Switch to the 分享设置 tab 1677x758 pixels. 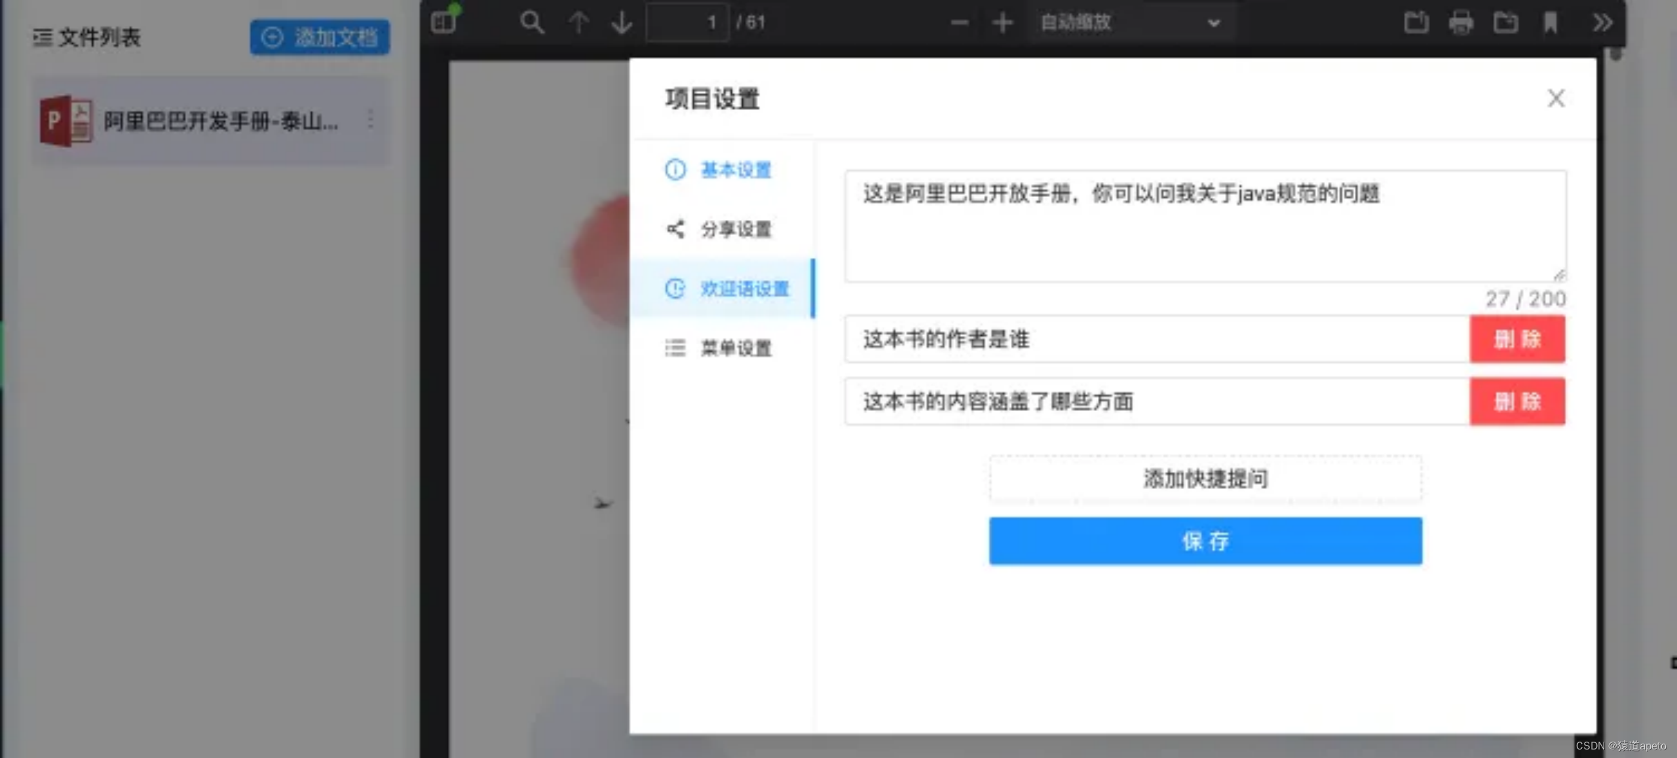[722, 229]
